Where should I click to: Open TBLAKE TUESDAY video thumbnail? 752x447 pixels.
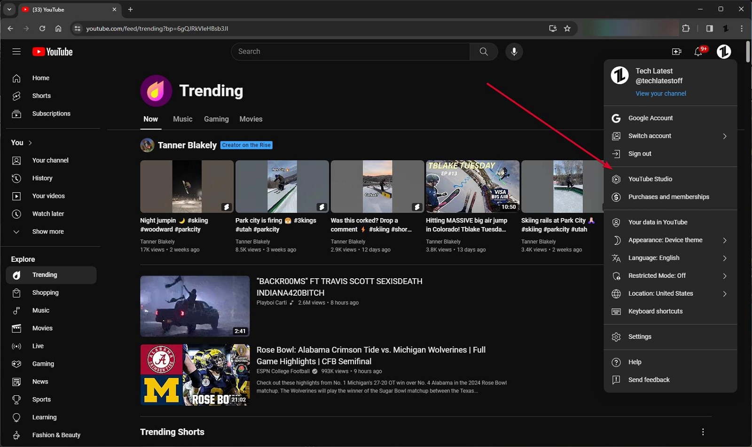coord(472,187)
